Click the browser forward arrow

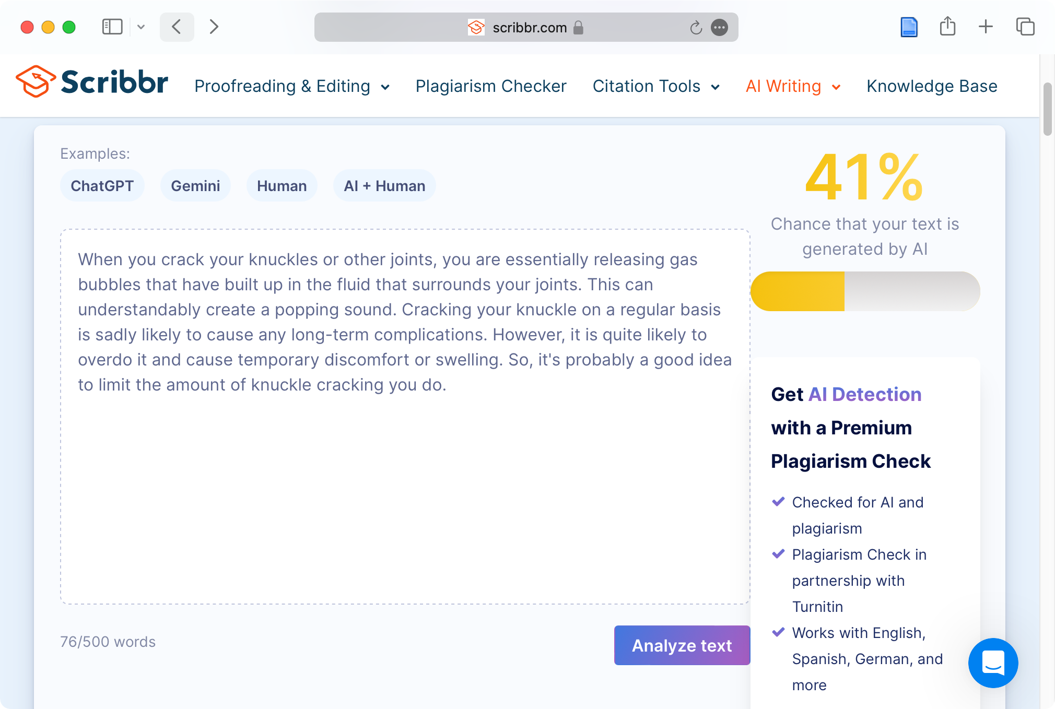click(x=214, y=27)
